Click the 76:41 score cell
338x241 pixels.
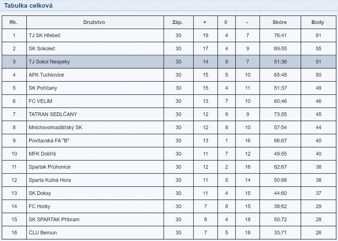(280, 35)
